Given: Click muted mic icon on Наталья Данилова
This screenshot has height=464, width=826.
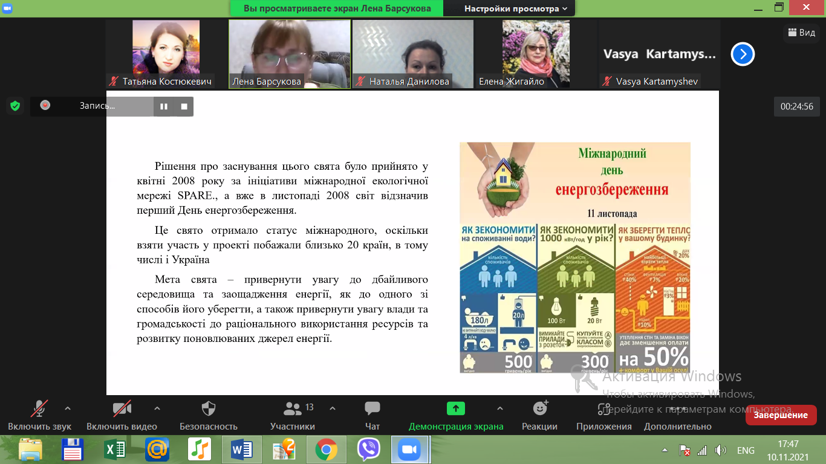Looking at the screenshot, I should (x=360, y=81).
